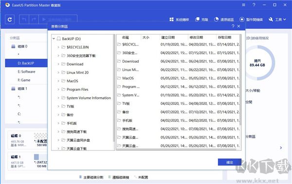Click the confirm (確定) button
This screenshot has width=292, height=184.
click(x=230, y=162)
